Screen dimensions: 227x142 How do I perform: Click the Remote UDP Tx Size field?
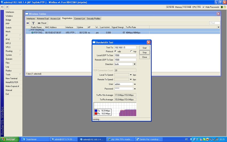[x=125, y=60]
